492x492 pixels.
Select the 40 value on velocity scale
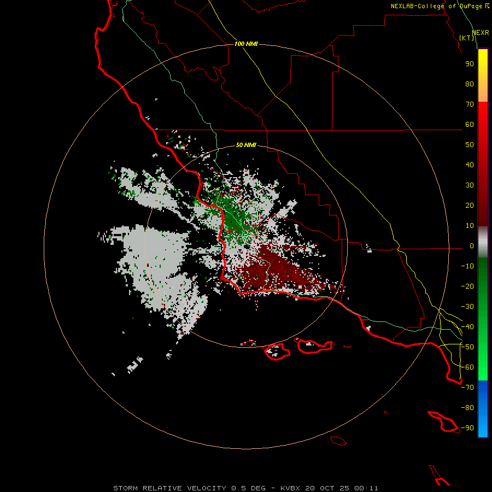click(470, 165)
